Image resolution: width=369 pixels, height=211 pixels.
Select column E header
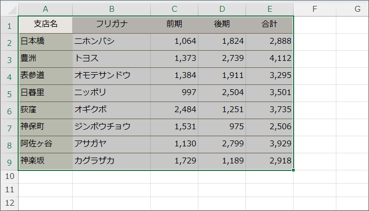(270, 9)
